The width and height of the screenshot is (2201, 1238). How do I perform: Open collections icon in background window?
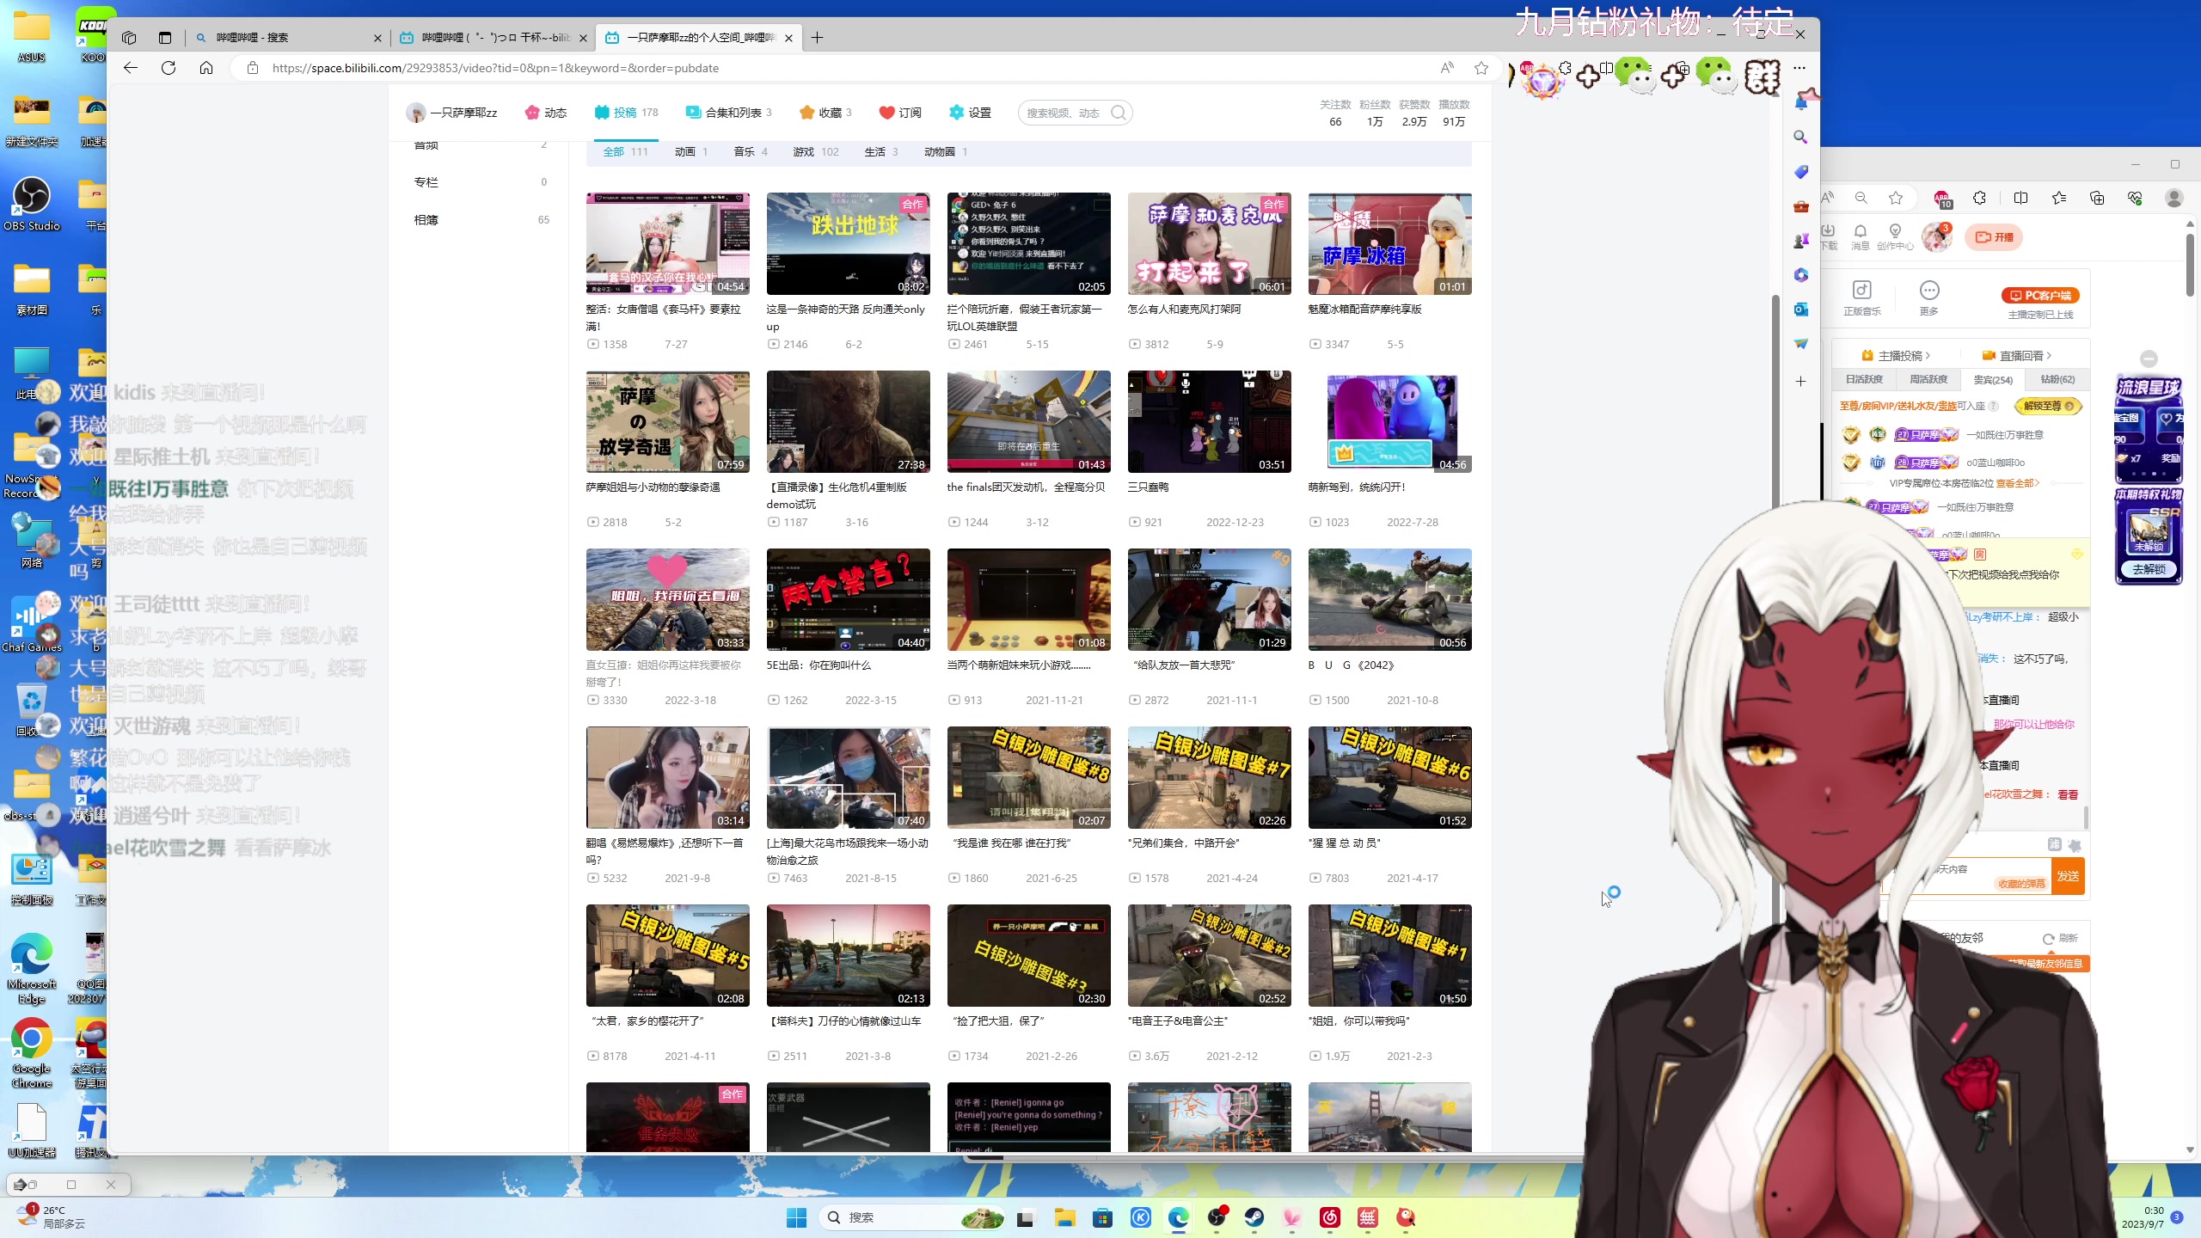[2097, 199]
